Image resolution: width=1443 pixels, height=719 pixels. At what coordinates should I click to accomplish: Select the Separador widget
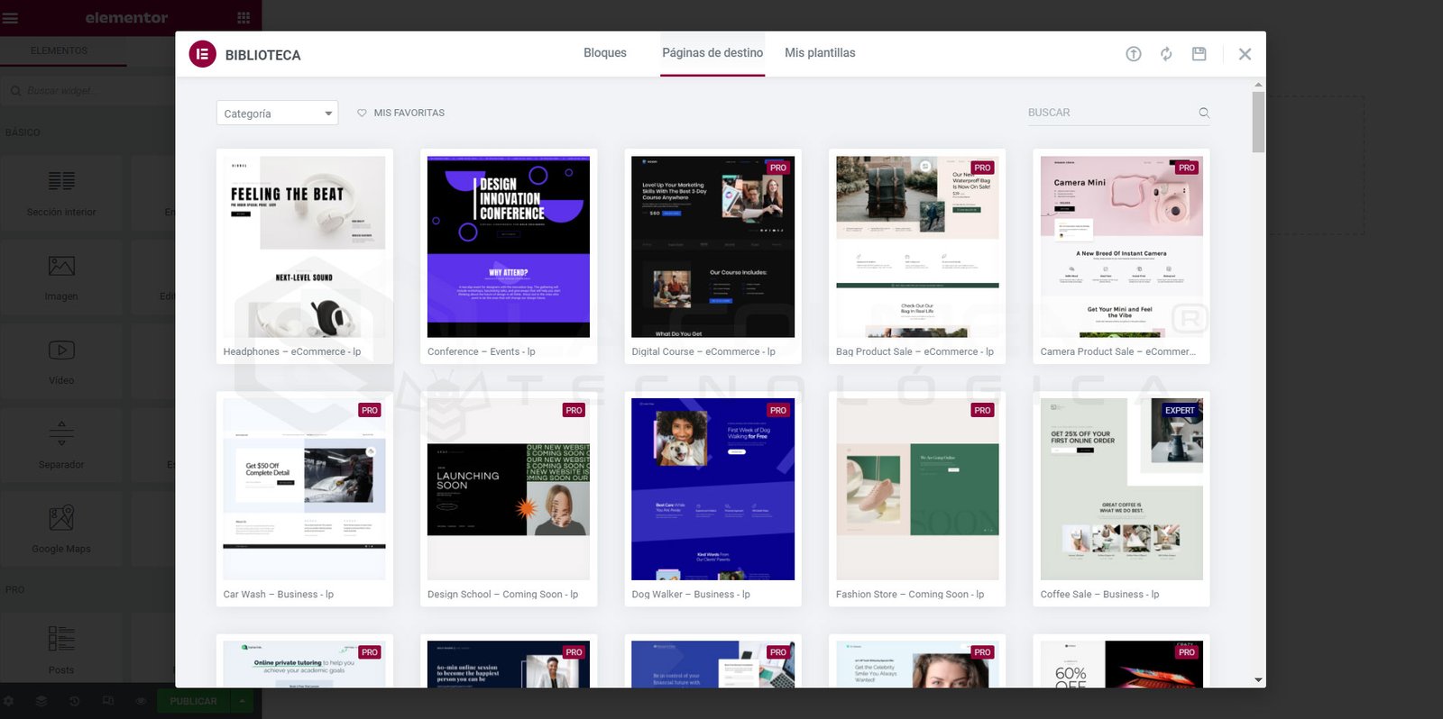61,445
